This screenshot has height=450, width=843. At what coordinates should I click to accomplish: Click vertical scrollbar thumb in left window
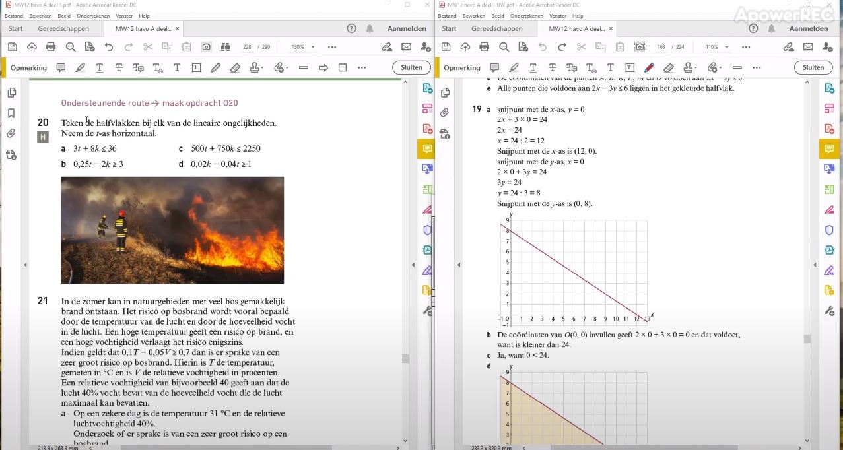pos(405,359)
